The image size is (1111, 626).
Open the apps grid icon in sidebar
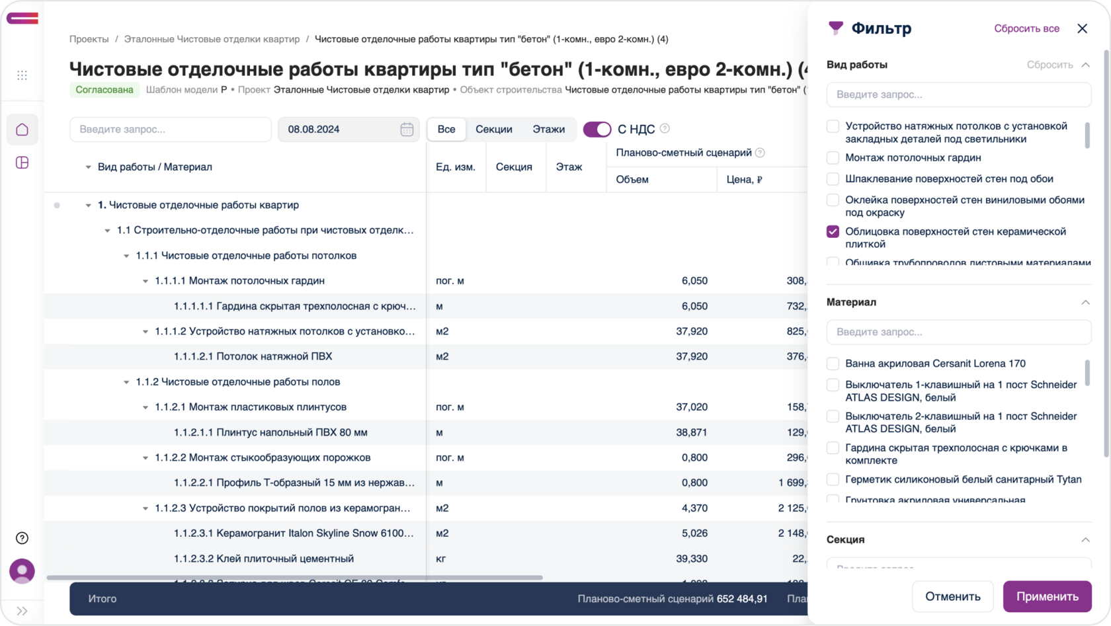(22, 75)
